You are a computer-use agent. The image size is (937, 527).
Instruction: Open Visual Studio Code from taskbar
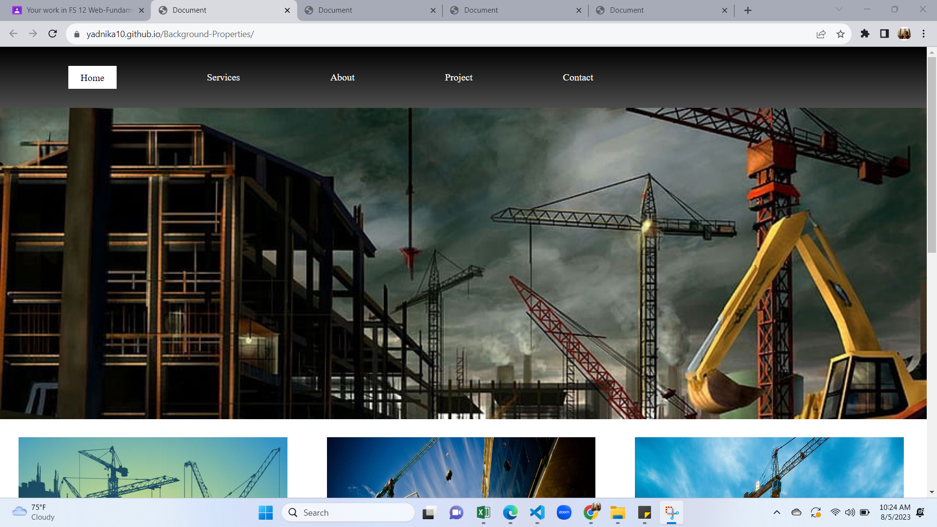tap(537, 512)
